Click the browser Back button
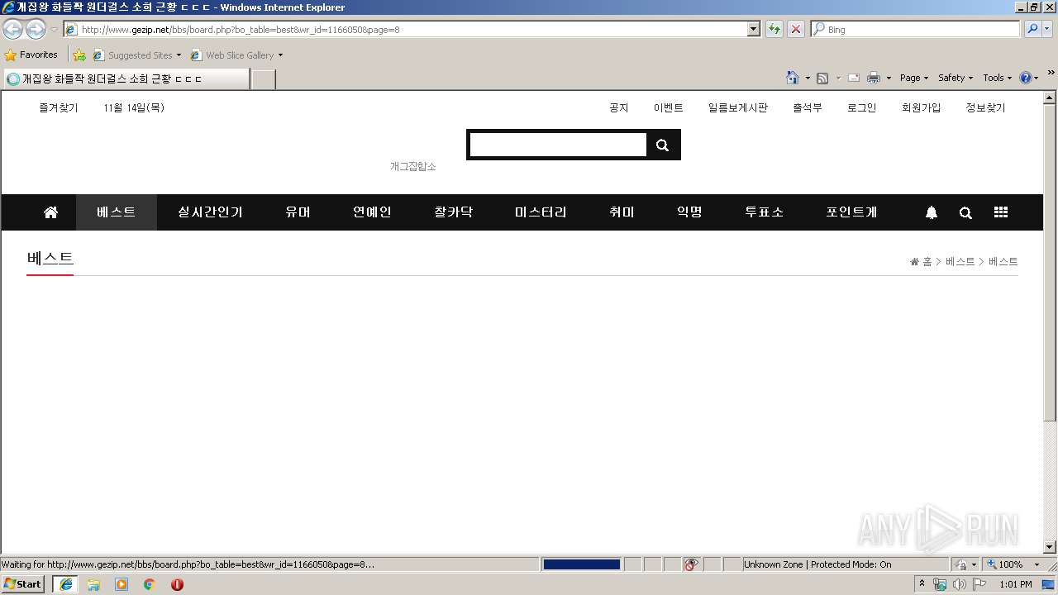The image size is (1058, 595). click(x=12, y=29)
